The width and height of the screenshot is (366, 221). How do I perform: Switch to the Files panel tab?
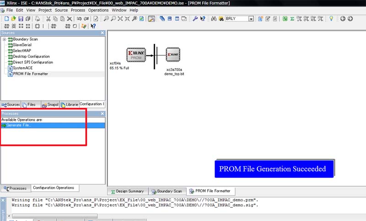pyautogui.click(x=31, y=104)
